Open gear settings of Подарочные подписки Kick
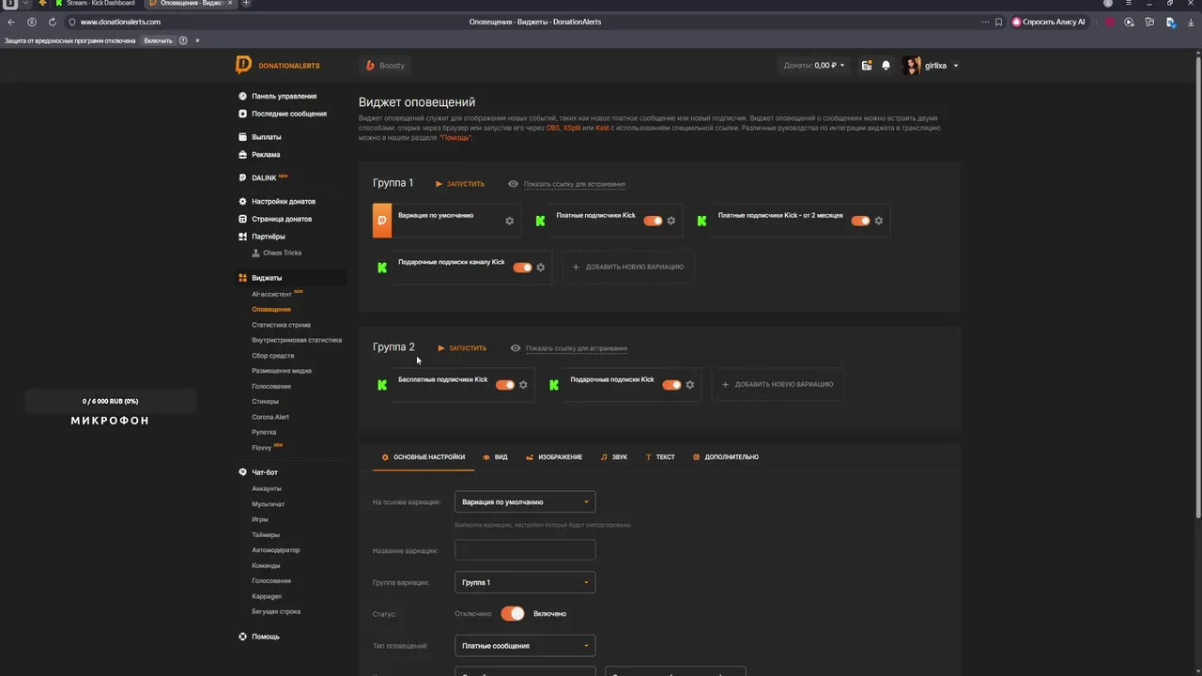This screenshot has height=676, width=1202. tap(690, 385)
